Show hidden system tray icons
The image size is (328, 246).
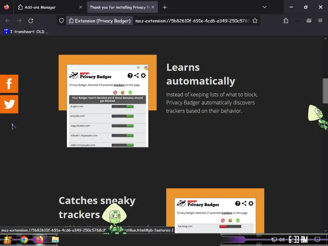266,240
